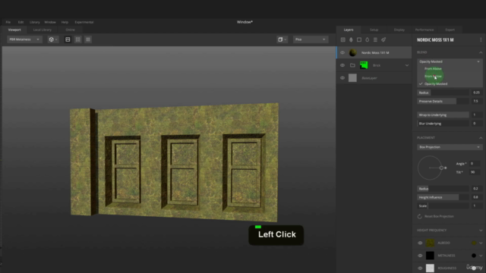Expand the Metalness channel settings
This screenshot has width=486, height=273.
[x=481, y=256]
